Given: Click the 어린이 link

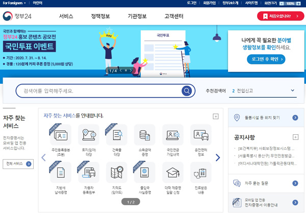Looking at the screenshot, I should tap(37, 3).
